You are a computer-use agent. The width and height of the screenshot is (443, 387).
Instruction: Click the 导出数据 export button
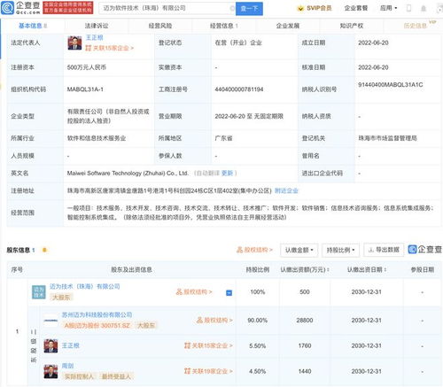point(384,250)
